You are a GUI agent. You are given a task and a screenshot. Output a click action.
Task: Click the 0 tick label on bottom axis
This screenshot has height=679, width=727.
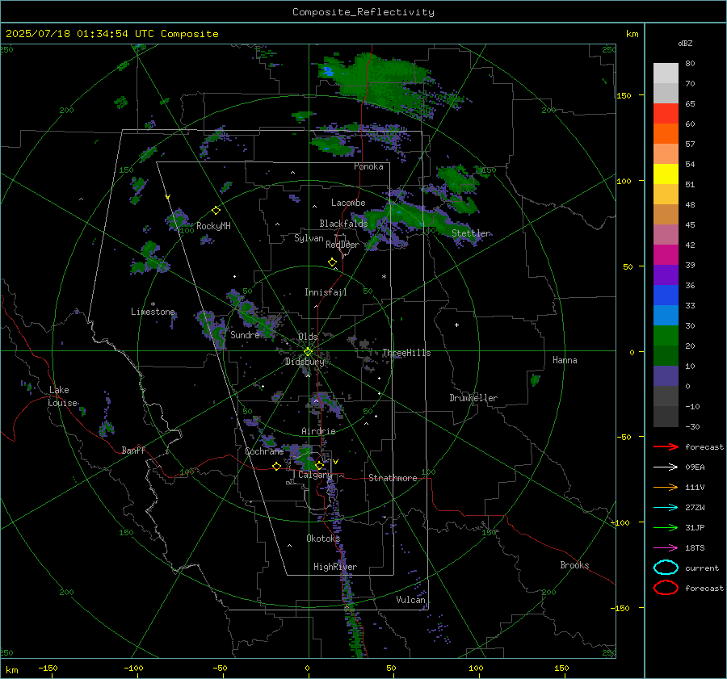click(307, 668)
